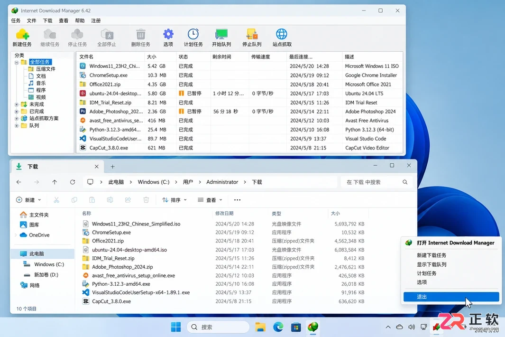Open the 排序 dropdown in Explorer
505x337 pixels.
pyautogui.click(x=174, y=200)
